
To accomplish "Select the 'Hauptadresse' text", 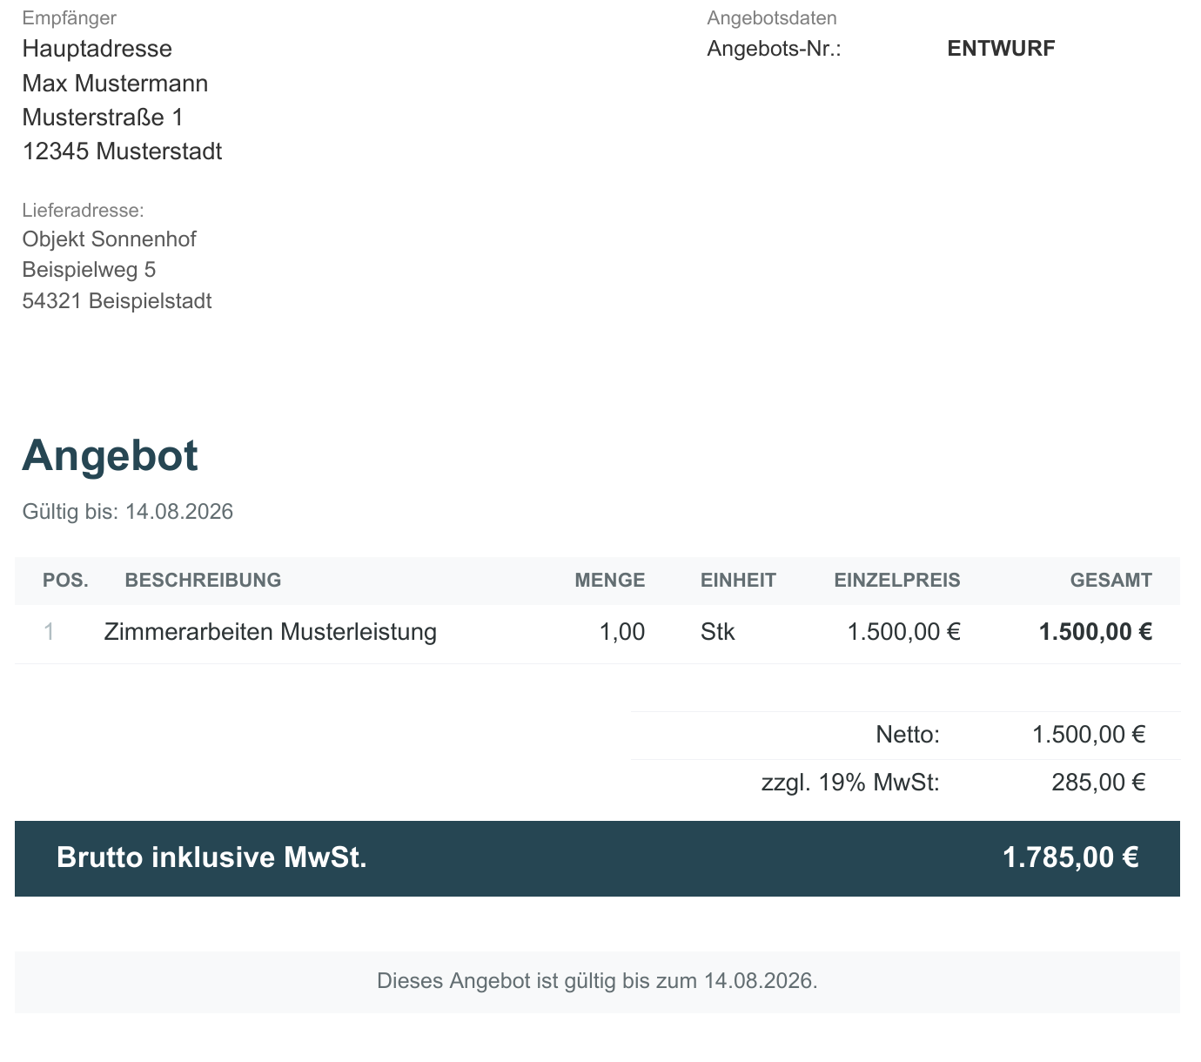I will pyautogui.click(x=97, y=49).
